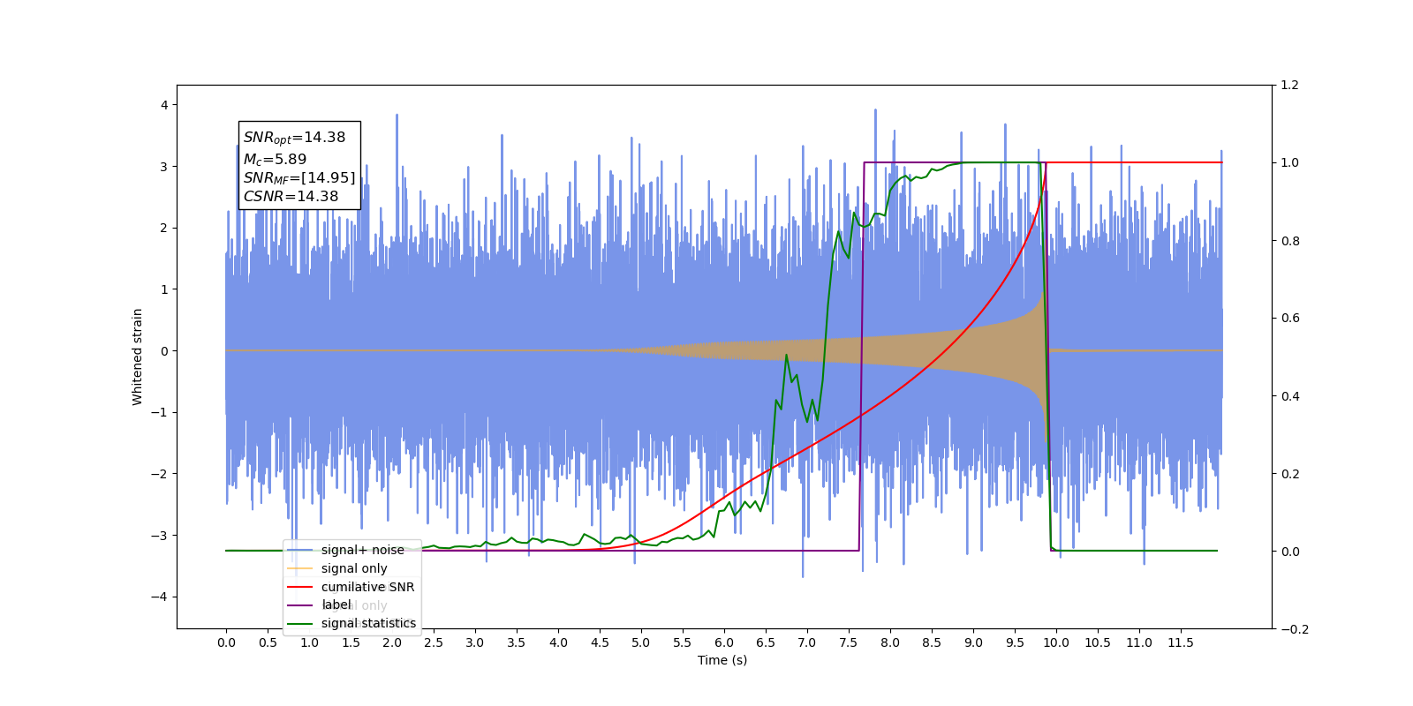The width and height of the screenshot is (1413, 706).
Task: Click the x-axis tick label 6.0
Action: click(724, 642)
